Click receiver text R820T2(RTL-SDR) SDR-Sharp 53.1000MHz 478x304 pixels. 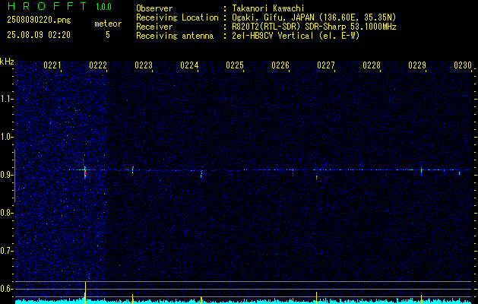(314, 27)
